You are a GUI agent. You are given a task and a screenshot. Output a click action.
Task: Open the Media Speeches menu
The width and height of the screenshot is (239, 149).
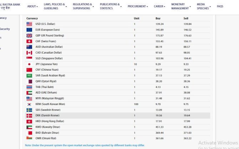204,6
